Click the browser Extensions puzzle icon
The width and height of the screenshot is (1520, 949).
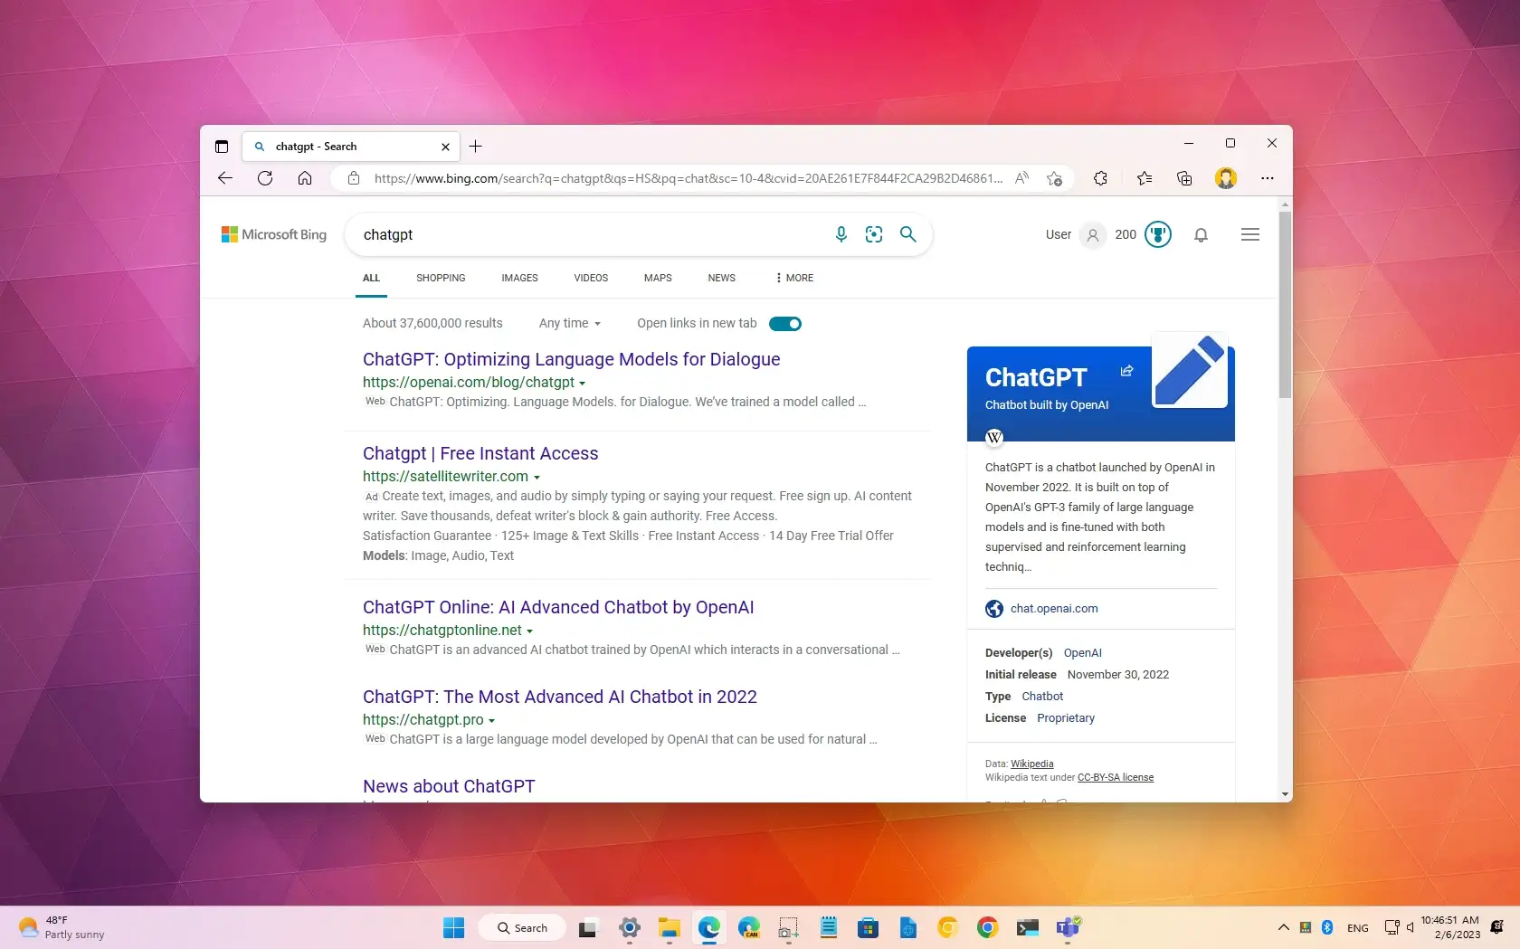tap(1100, 178)
